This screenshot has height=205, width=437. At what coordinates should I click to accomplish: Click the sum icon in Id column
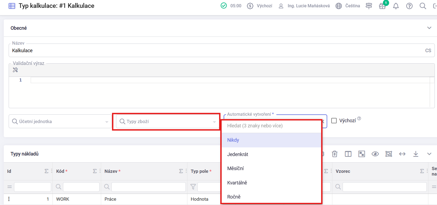47,171
